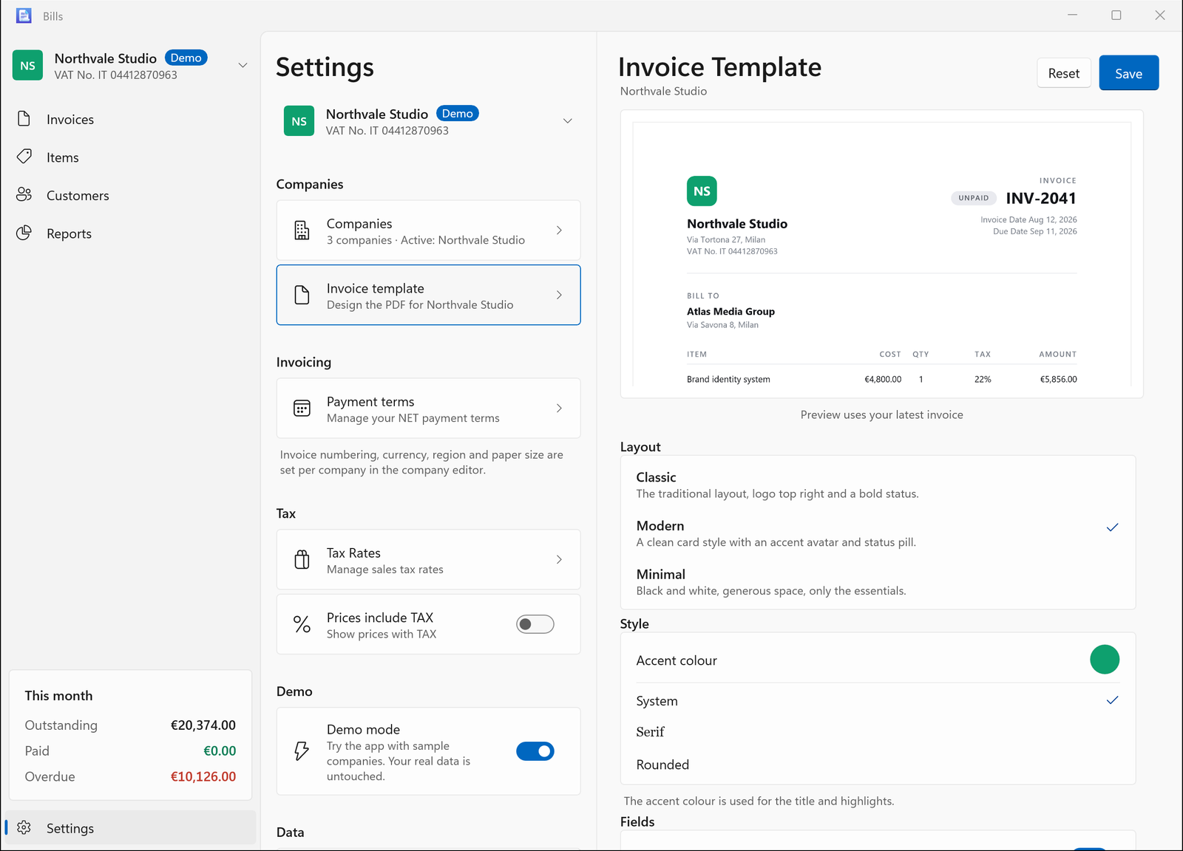Go to the Reports section
Image resolution: width=1183 pixels, height=851 pixels.
131,233
